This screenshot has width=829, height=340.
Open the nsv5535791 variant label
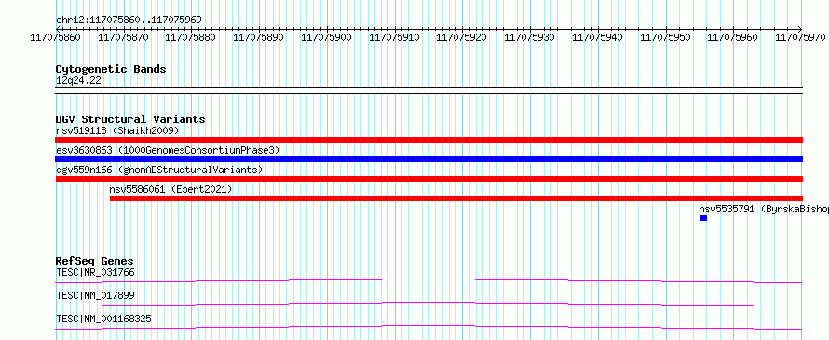point(764,209)
